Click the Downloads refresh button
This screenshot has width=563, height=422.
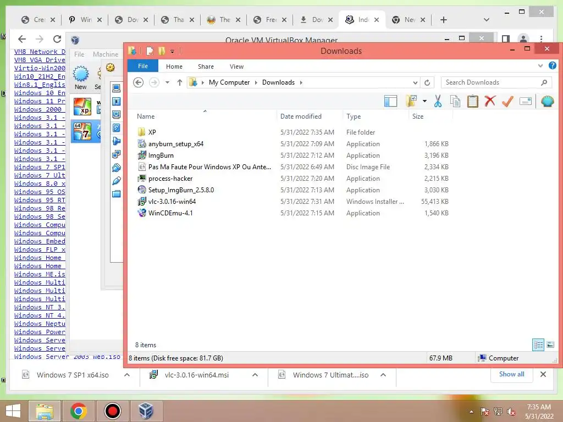click(x=427, y=82)
